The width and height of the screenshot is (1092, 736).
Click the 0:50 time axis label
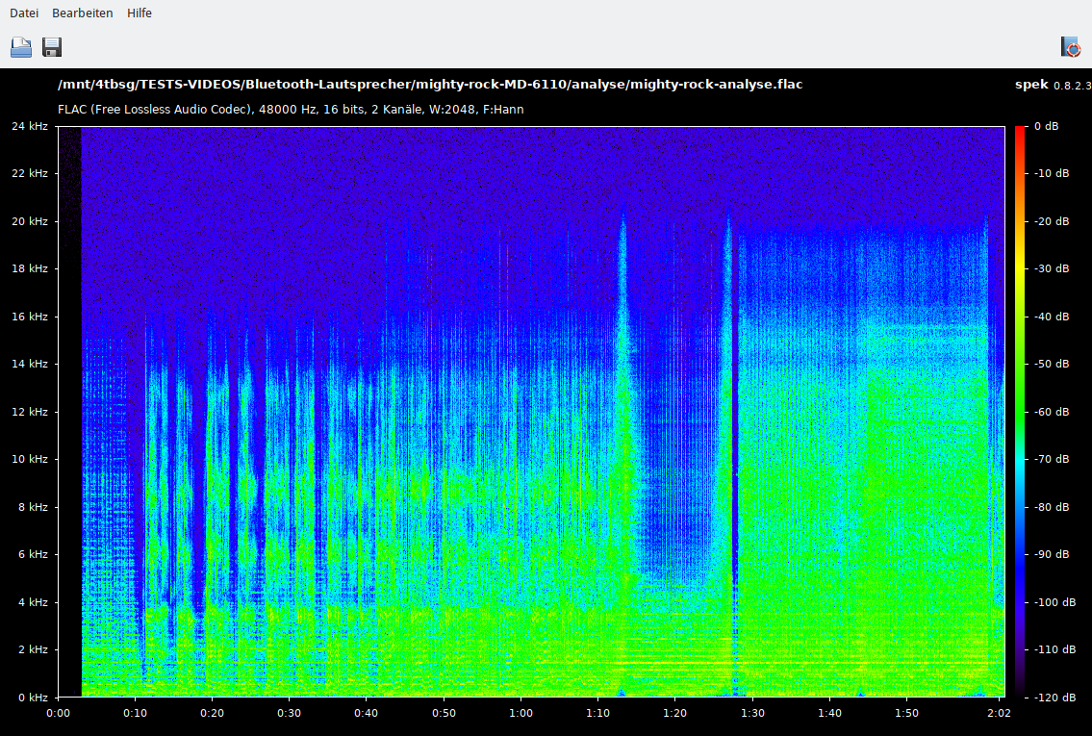pyautogui.click(x=444, y=713)
